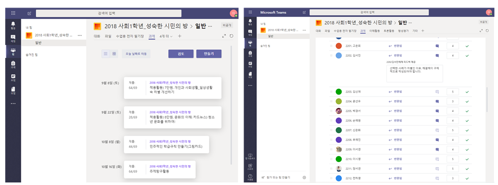The height and width of the screenshot is (185, 498).
Task: Expand the '4개 더' tabs dropdown in left window
Action: click(x=166, y=36)
